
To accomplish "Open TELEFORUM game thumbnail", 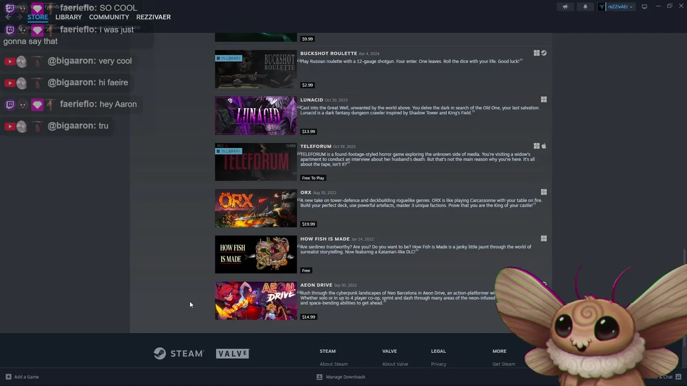I will click(x=255, y=162).
